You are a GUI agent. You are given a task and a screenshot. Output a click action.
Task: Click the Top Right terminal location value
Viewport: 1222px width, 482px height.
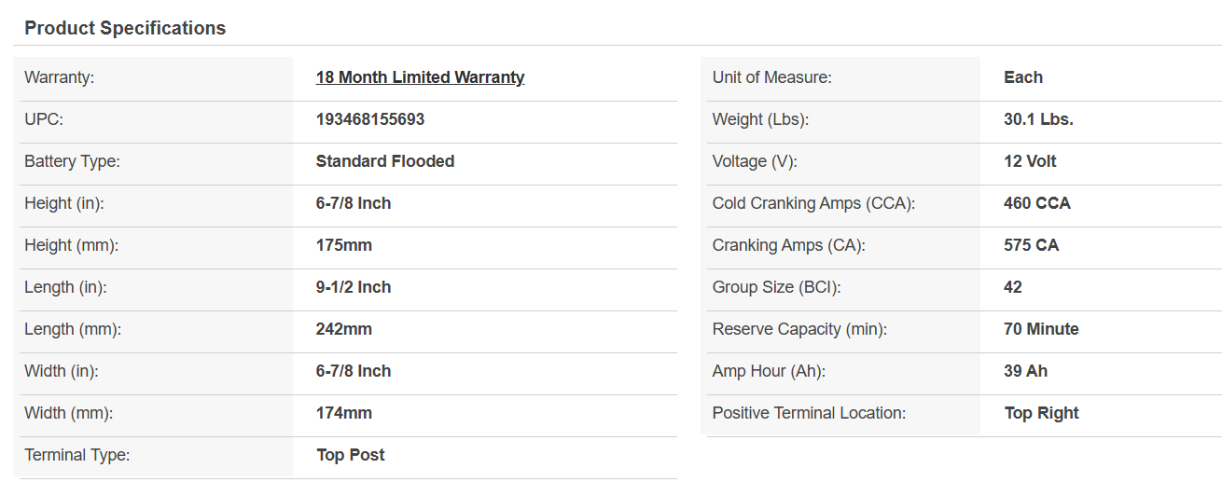click(1042, 413)
